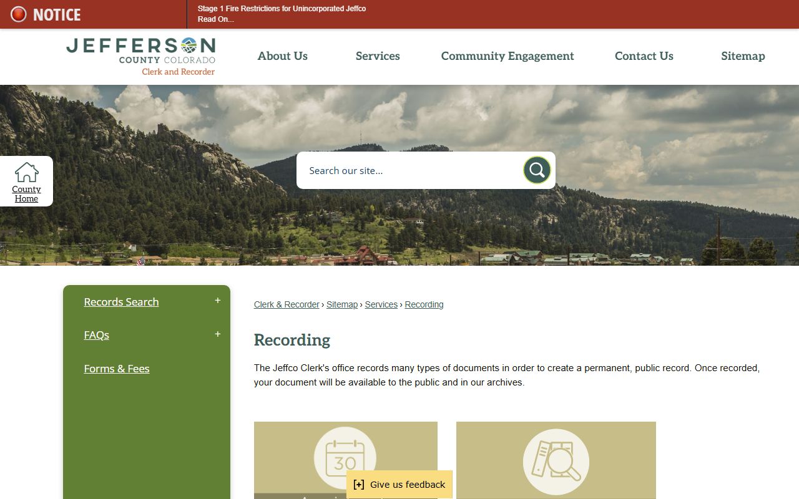Open the Sitemap menu item
The width and height of the screenshot is (799, 499).
point(743,56)
